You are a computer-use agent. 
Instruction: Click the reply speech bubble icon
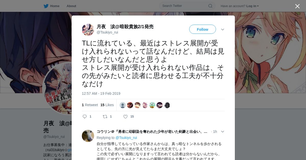(x=85, y=117)
